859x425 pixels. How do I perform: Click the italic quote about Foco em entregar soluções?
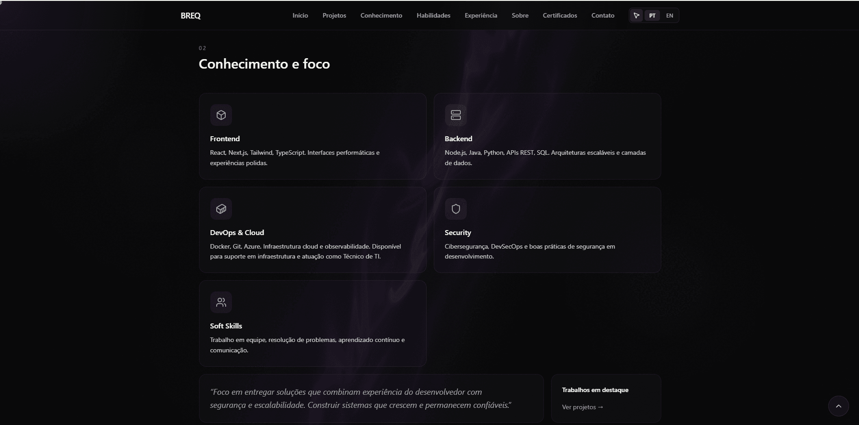pos(361,398)
